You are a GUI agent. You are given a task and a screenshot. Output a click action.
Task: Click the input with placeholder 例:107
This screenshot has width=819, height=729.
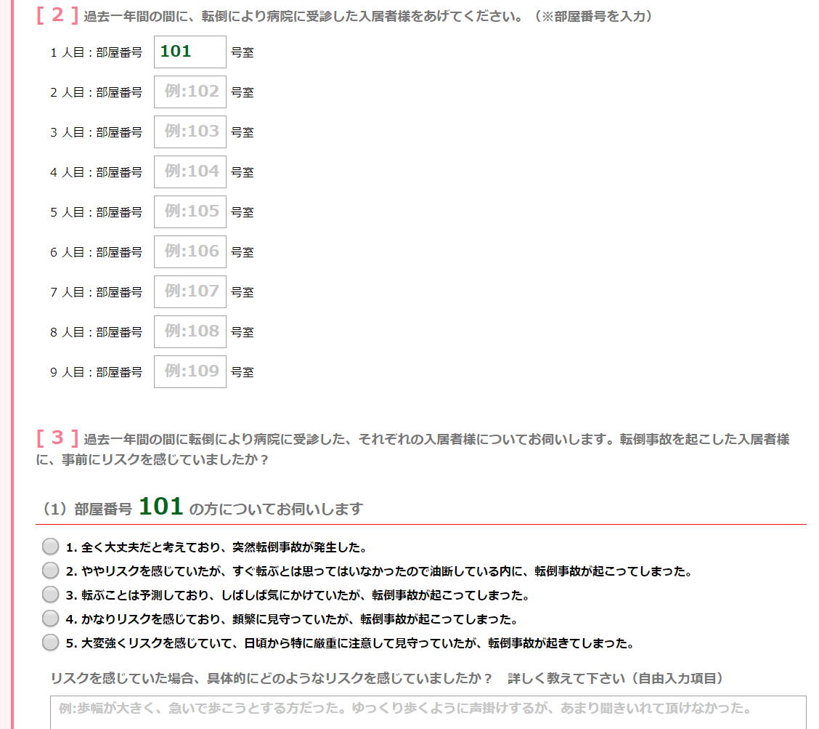pyautogui.click(x=190, y=291)
